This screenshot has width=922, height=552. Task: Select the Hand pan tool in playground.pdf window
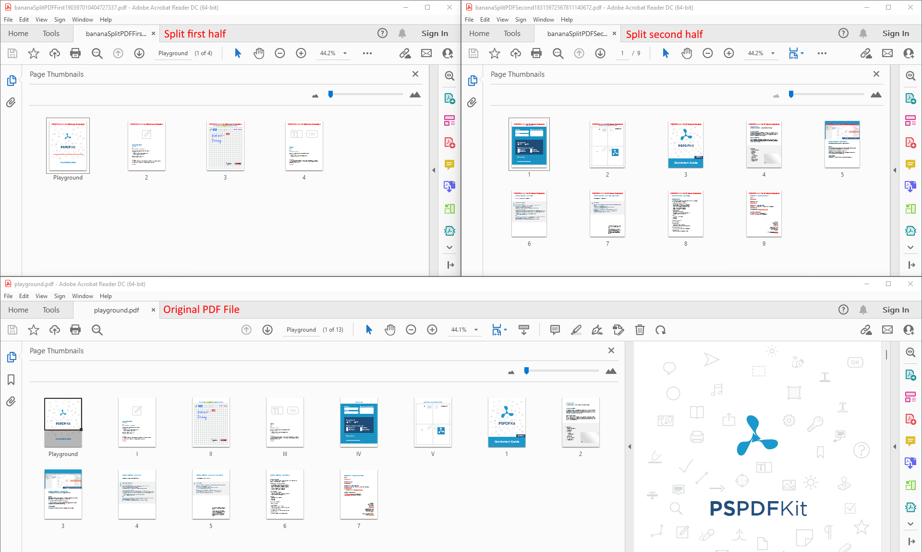pyautogui.click(x=390, y=330)
